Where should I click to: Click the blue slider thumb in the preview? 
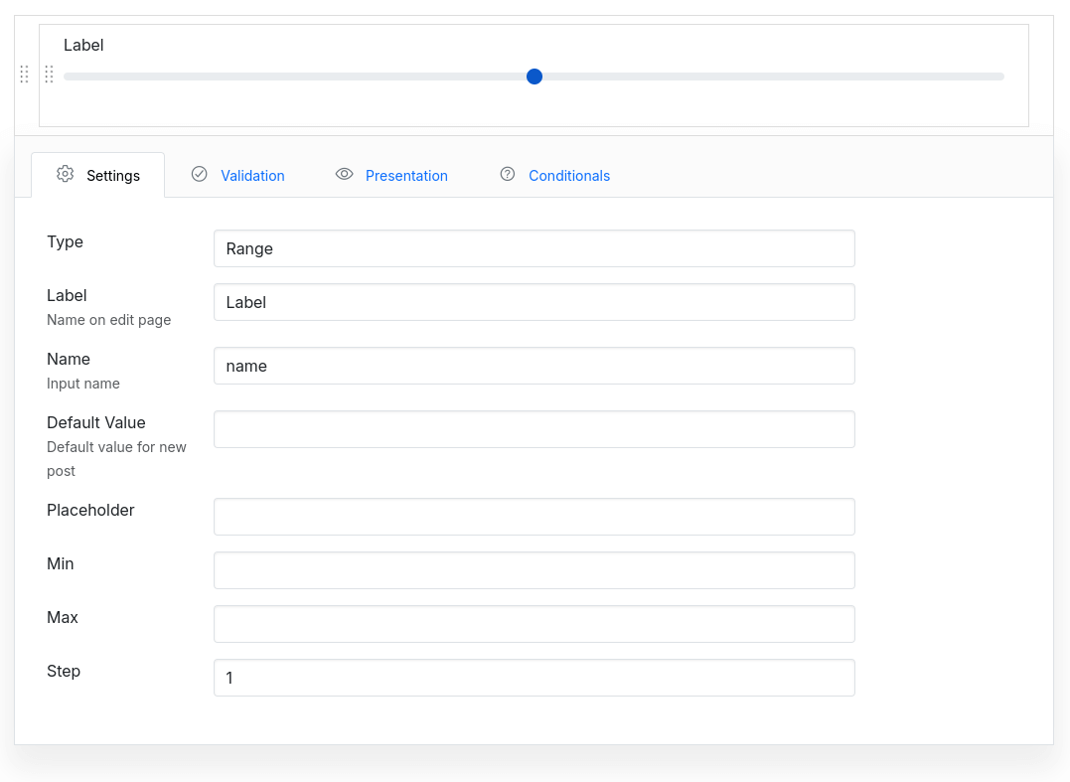(x=535, y=77)
